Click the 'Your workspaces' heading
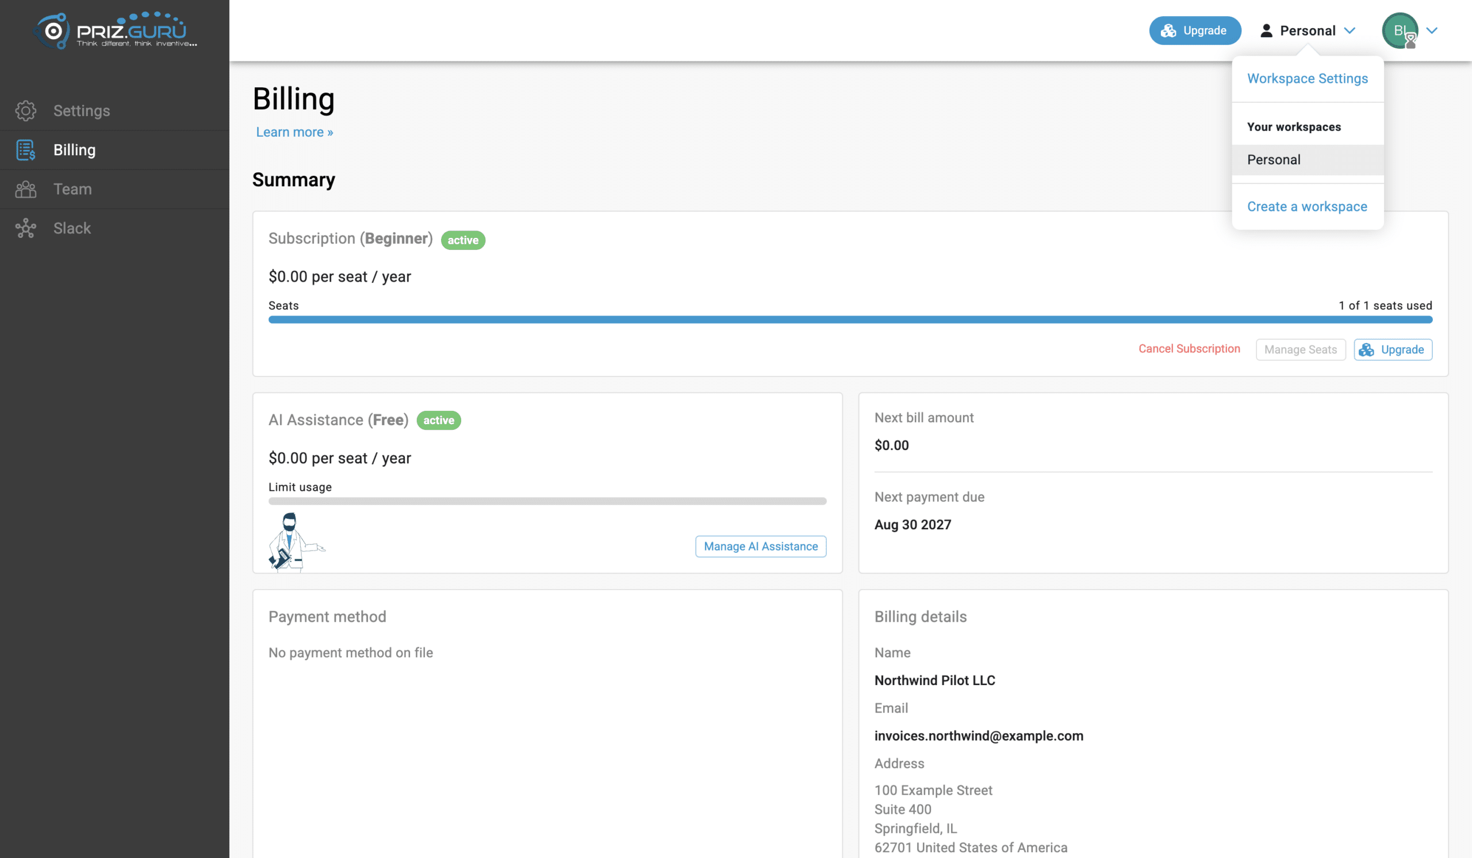1472x858 pixels. tap(1294, 126)
